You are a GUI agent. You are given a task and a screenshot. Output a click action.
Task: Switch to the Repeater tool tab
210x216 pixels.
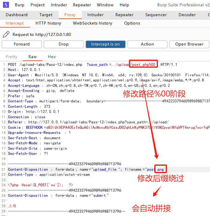point(124,15)
